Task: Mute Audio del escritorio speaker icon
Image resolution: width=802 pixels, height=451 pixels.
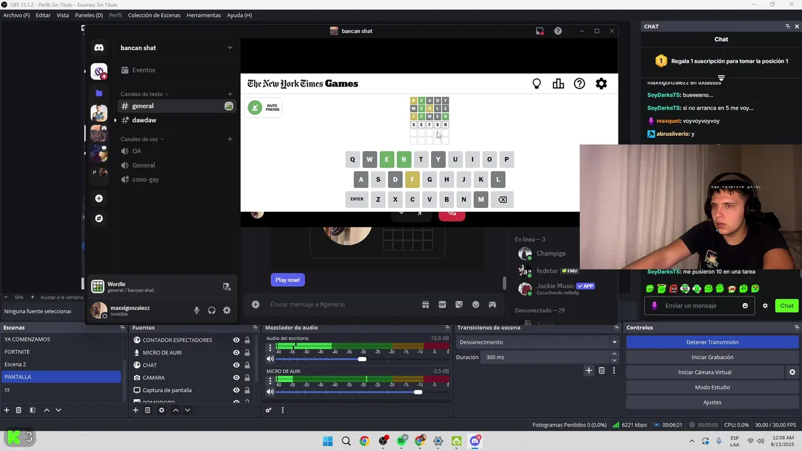Action: (x=271, y=359)
